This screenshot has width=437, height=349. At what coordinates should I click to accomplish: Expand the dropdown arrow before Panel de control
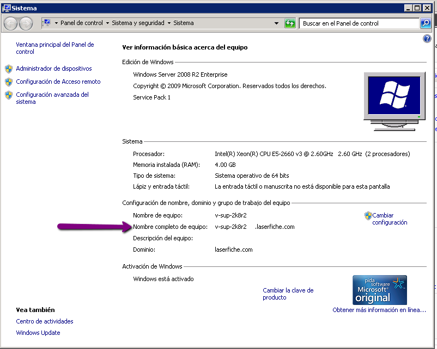[x=56, y=23]
